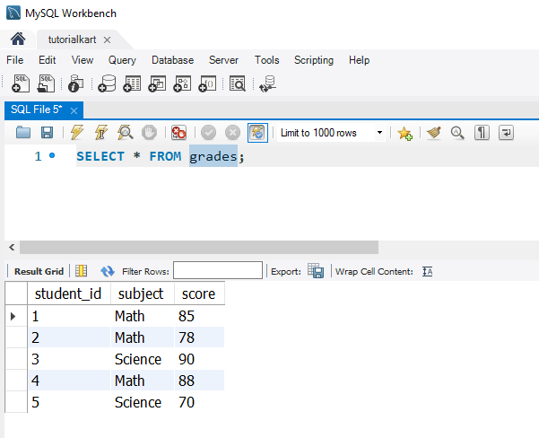Execute the script with lightning icon
The image size is (539, 438).
pyautogui.click(x=77, y=133)
